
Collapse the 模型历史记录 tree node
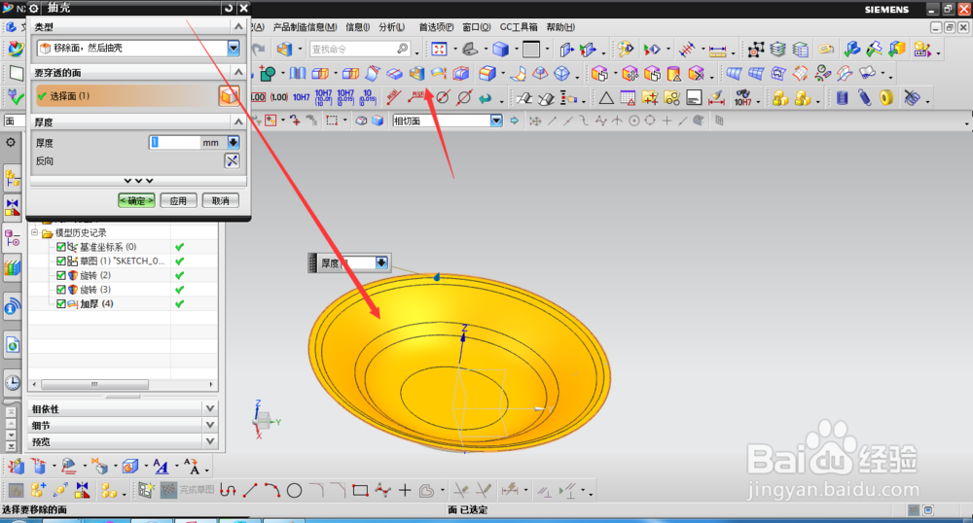pos(35,232)
